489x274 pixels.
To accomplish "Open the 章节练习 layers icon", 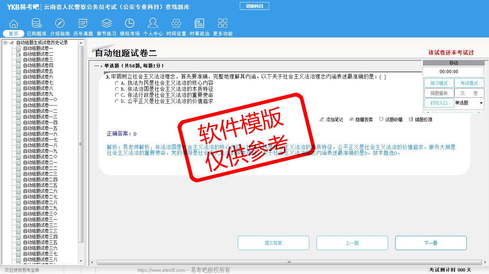I will point(106,24).
